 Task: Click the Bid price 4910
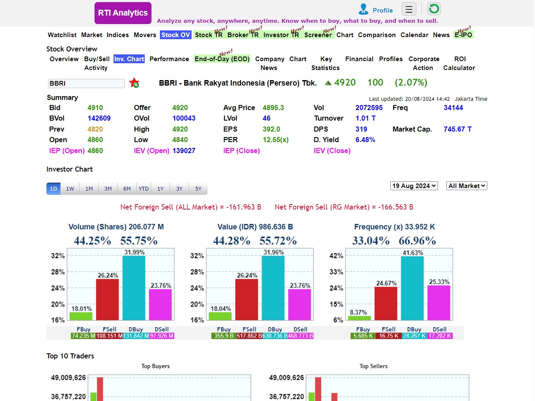[95, 108]
